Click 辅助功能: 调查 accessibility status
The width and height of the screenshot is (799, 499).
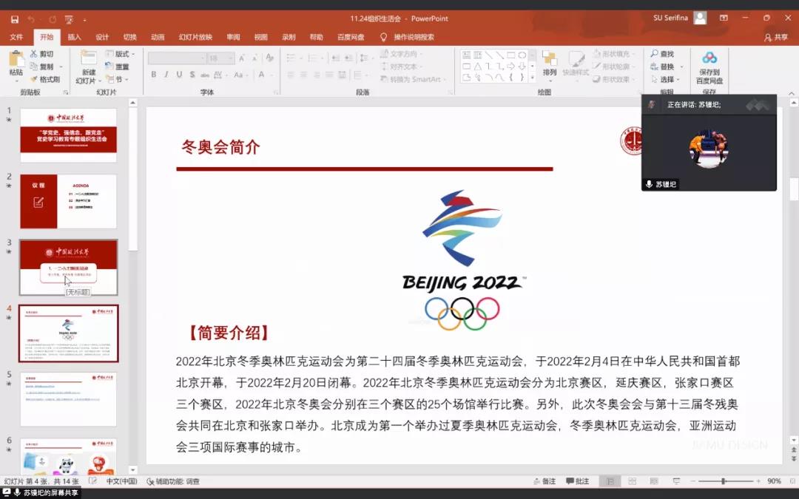pyautogui.click(x=173, y=481)
